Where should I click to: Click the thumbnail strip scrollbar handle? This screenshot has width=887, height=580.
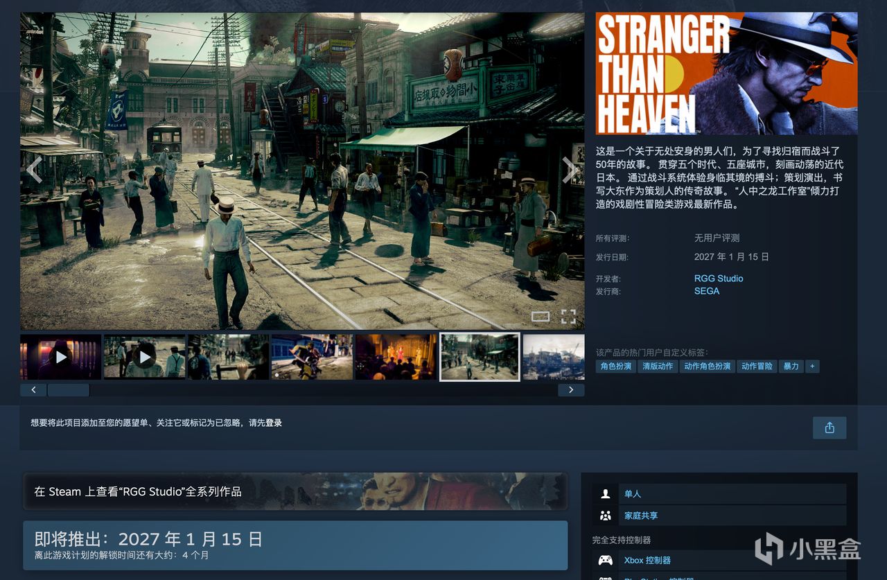click(x=68, y=390)
